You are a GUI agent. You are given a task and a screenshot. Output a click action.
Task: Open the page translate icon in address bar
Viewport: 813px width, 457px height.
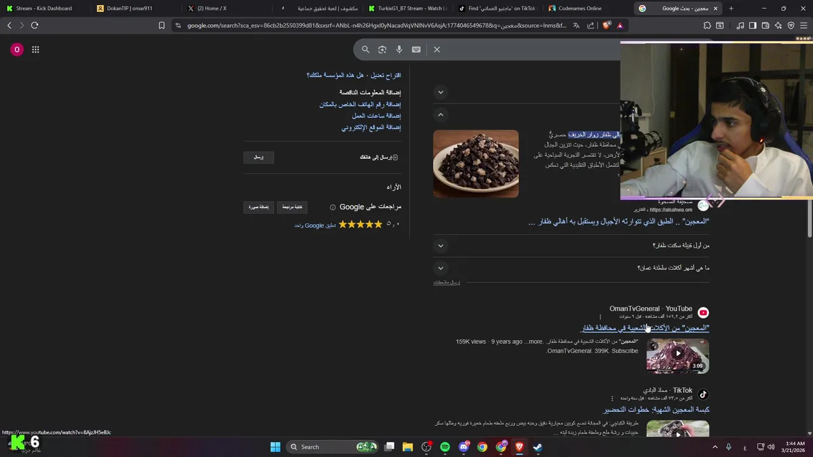[576, 25]
